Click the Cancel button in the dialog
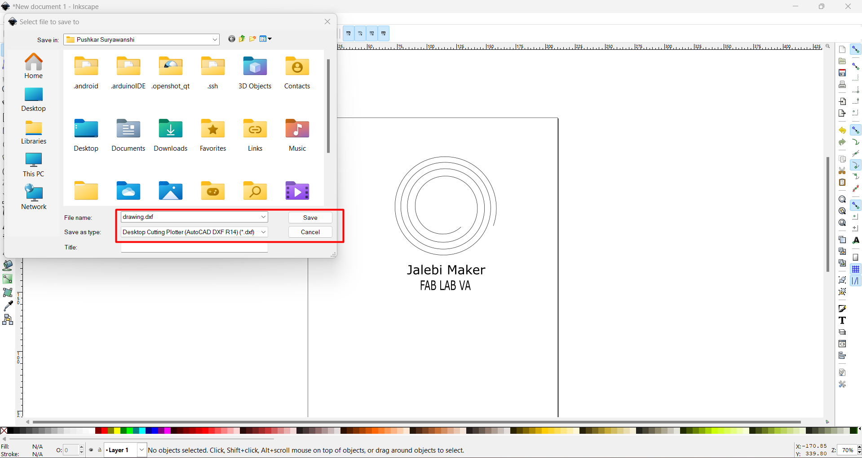The height and width of the screenshot is (458, 862). click(x=310, y=232)
